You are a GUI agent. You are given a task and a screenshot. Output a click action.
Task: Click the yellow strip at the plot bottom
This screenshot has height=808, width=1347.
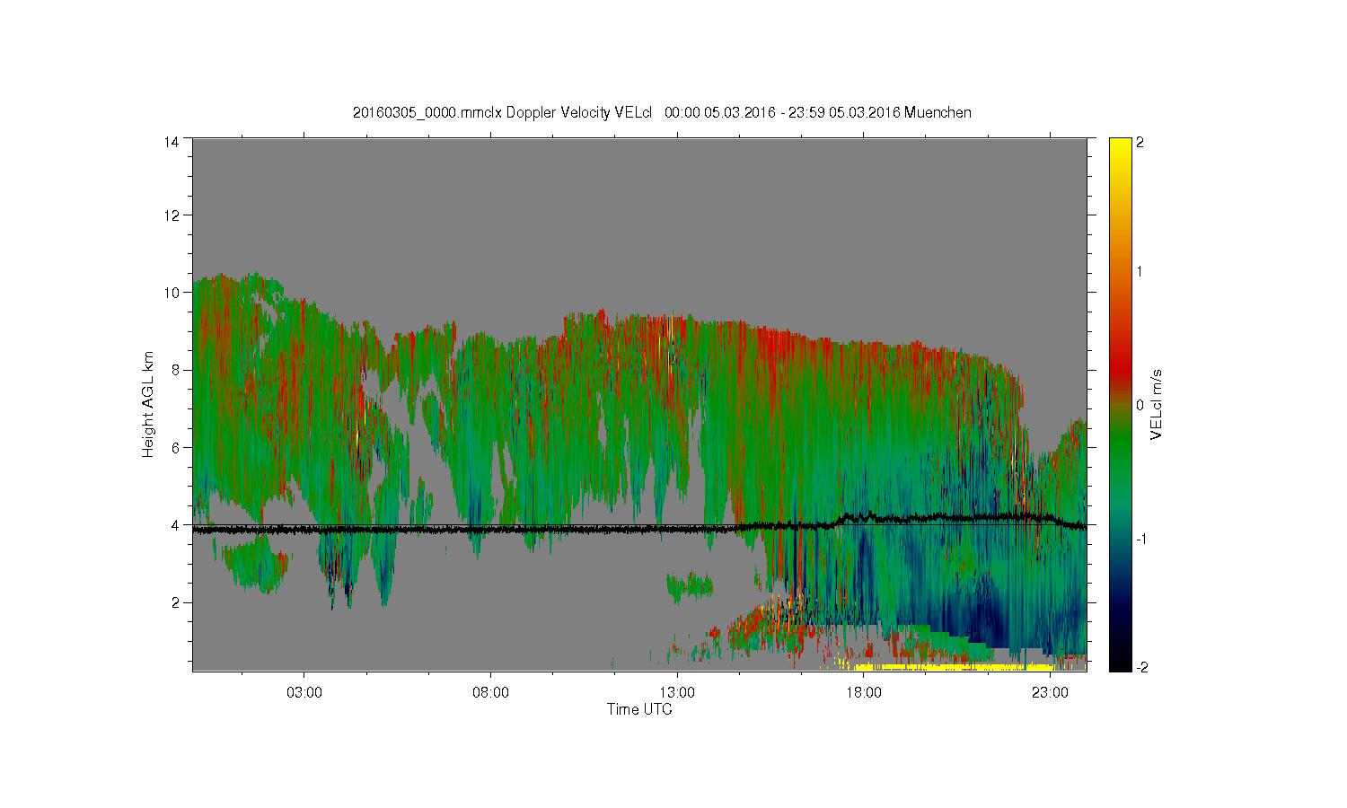(955, 667)
